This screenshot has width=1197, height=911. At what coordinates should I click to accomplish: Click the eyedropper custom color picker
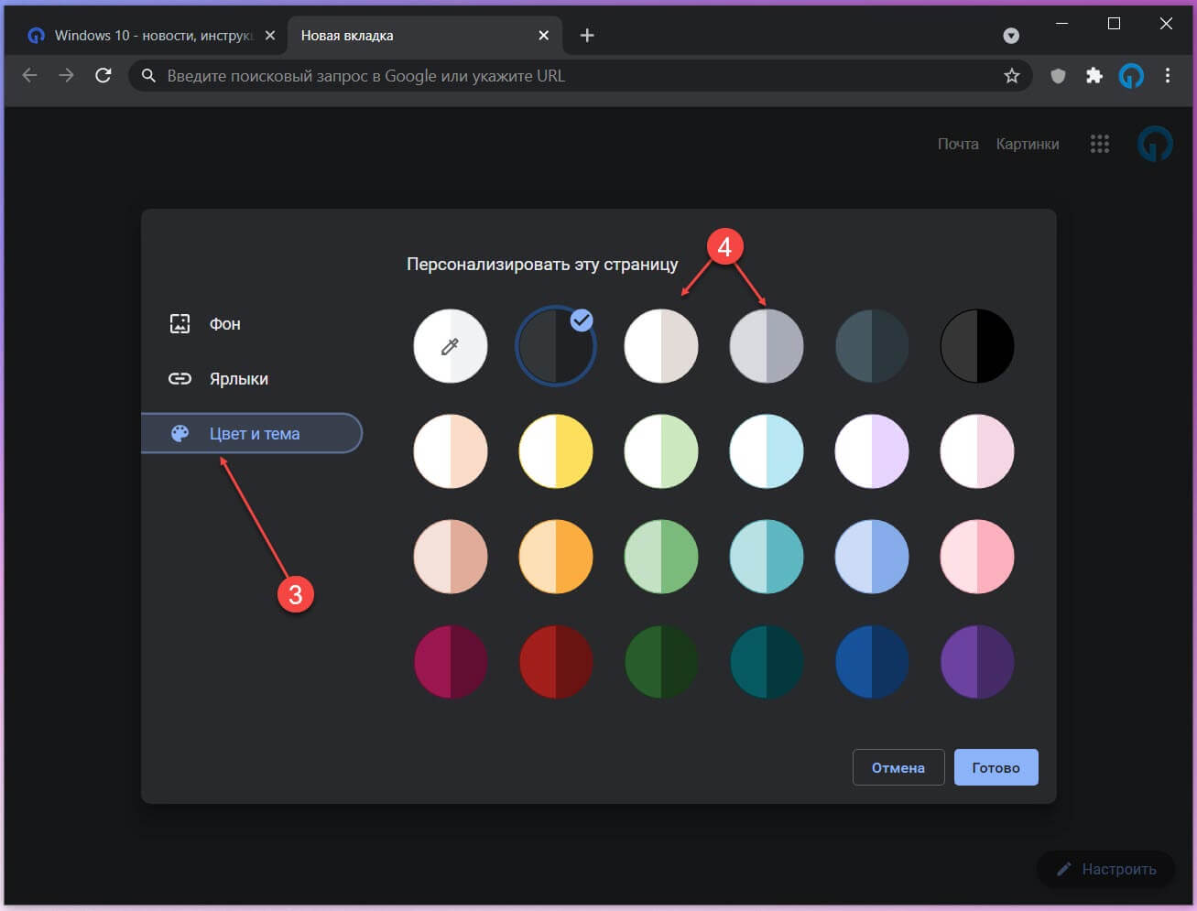click(x=451, y=346)
